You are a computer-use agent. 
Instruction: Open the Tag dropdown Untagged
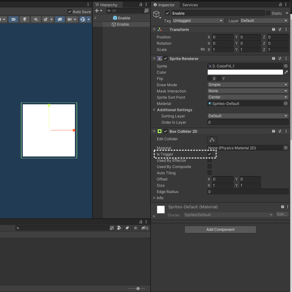pos(198,21)
